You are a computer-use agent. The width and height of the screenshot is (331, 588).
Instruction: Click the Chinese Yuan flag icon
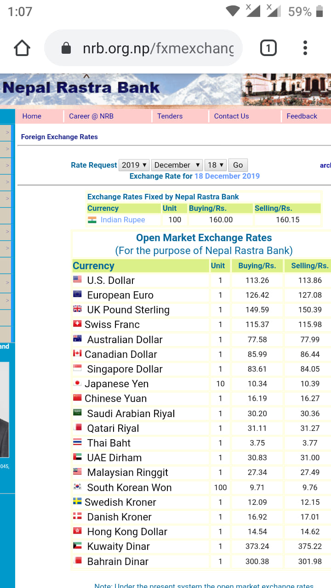pyautogui.click(x=77, y=397)
